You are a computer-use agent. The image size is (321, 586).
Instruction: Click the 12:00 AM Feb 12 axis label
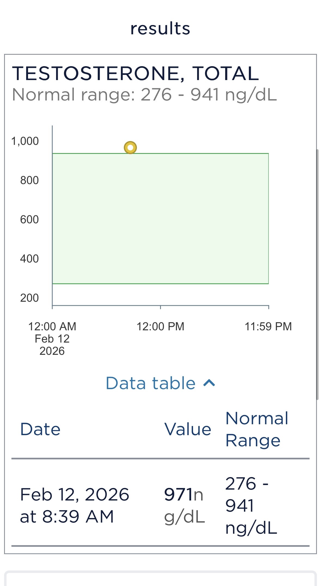[x=52, y=338]
